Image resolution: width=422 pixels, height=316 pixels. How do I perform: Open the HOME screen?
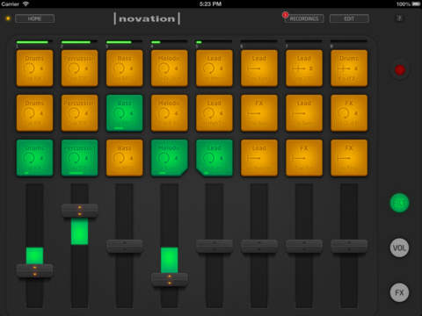(x=34, y=18)
